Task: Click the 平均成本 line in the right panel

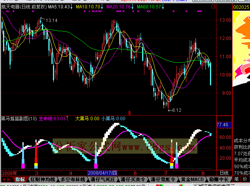Action: point(242,160)
